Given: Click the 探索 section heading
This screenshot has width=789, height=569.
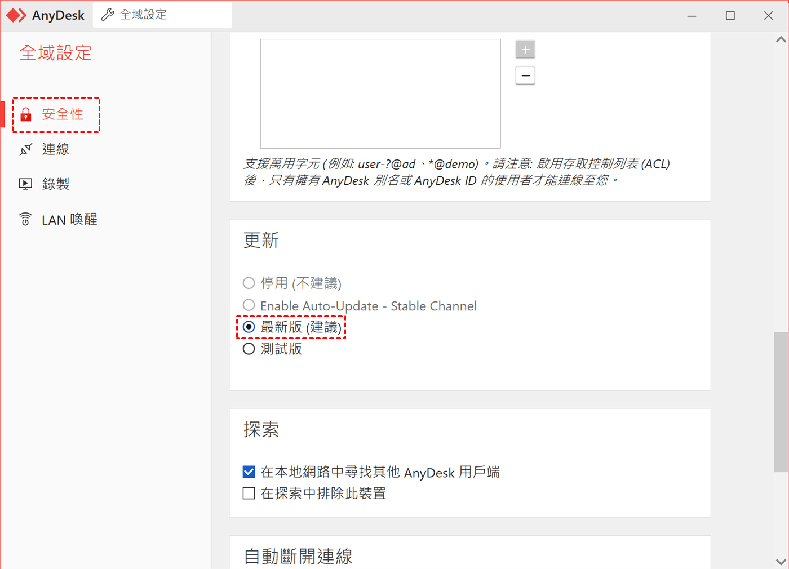Looking at the screenshot, I should 261,430.
